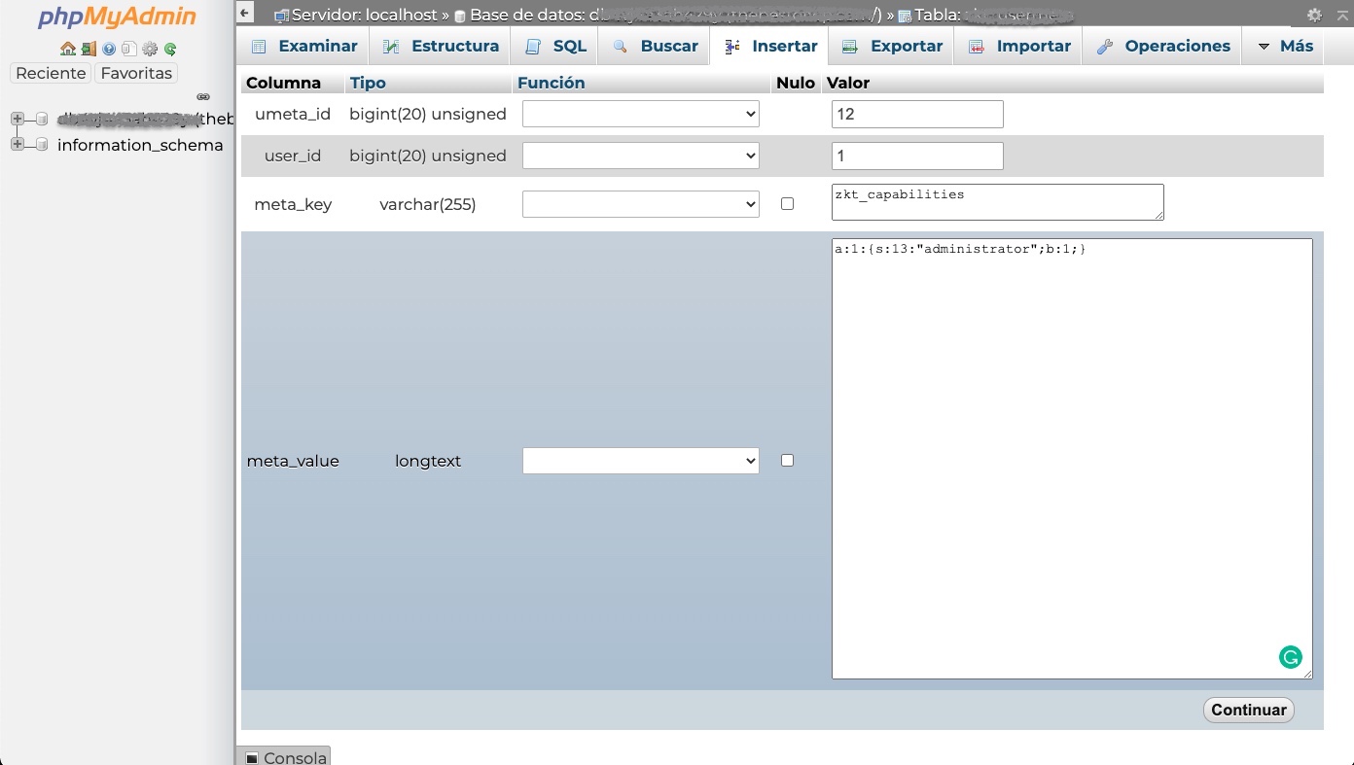Viewport: 1354px width, 765px height.
Task: Switch to the Estructura tab
Action: pyautogui.click(x=441, y=46)
